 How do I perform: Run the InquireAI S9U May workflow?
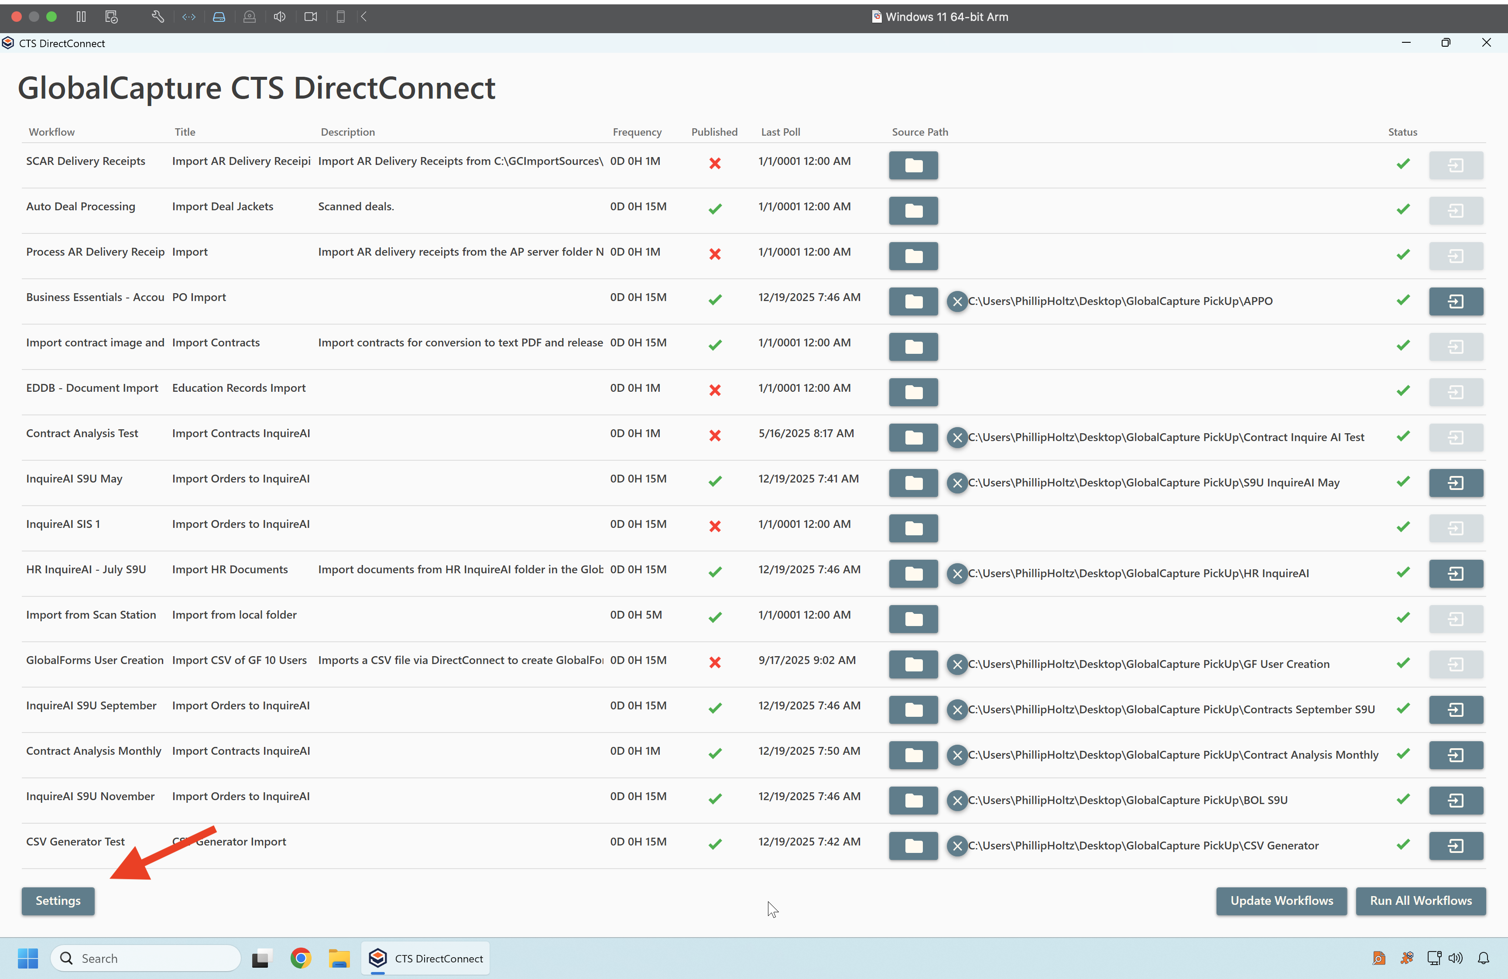coord(1455,483)
